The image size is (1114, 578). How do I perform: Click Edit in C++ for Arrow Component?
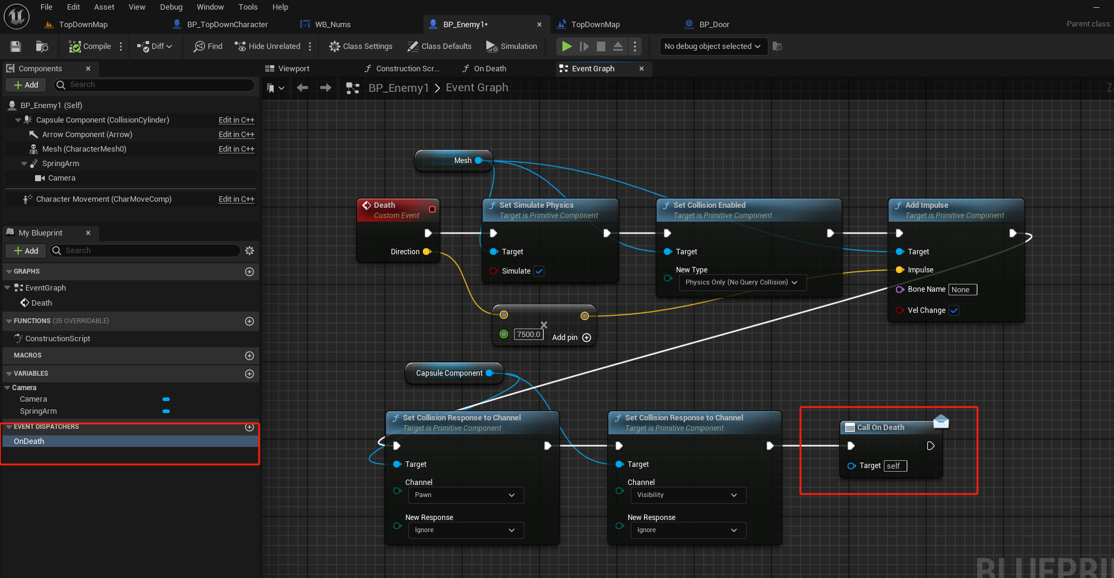[236, 135]
